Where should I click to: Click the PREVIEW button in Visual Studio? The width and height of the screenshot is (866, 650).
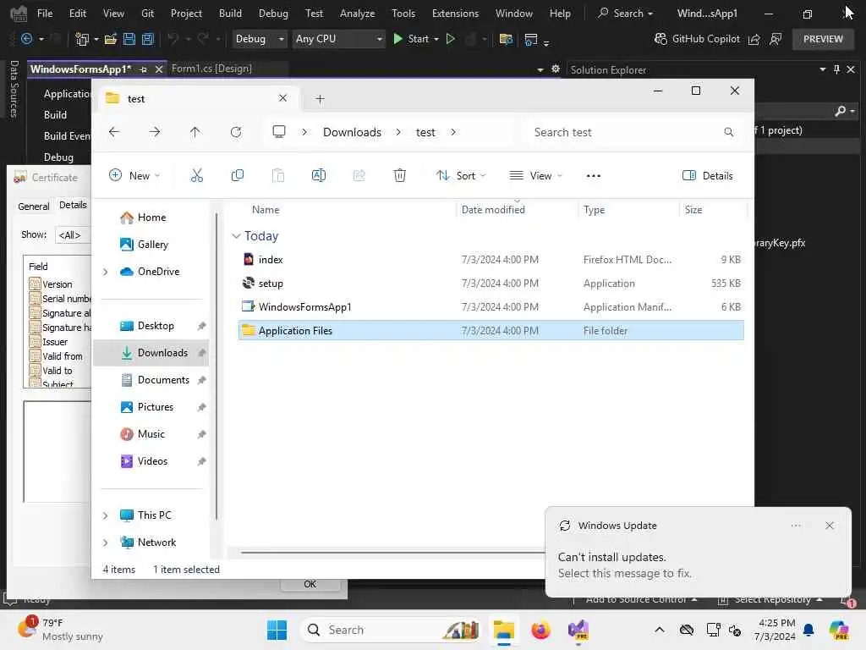pyautogui.click(x=822, y=39)
